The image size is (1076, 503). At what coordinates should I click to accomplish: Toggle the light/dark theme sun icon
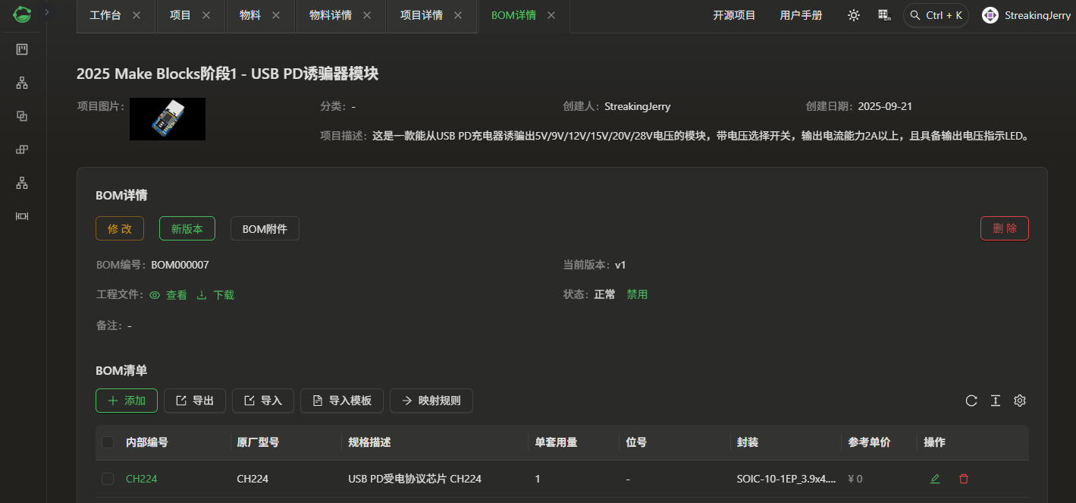[x=854, y=15]
